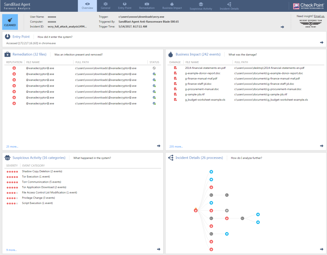Screen dimensions: 327x255
Task: Open Incident Details via panel arrow
Action: click(x=322, y=249)
